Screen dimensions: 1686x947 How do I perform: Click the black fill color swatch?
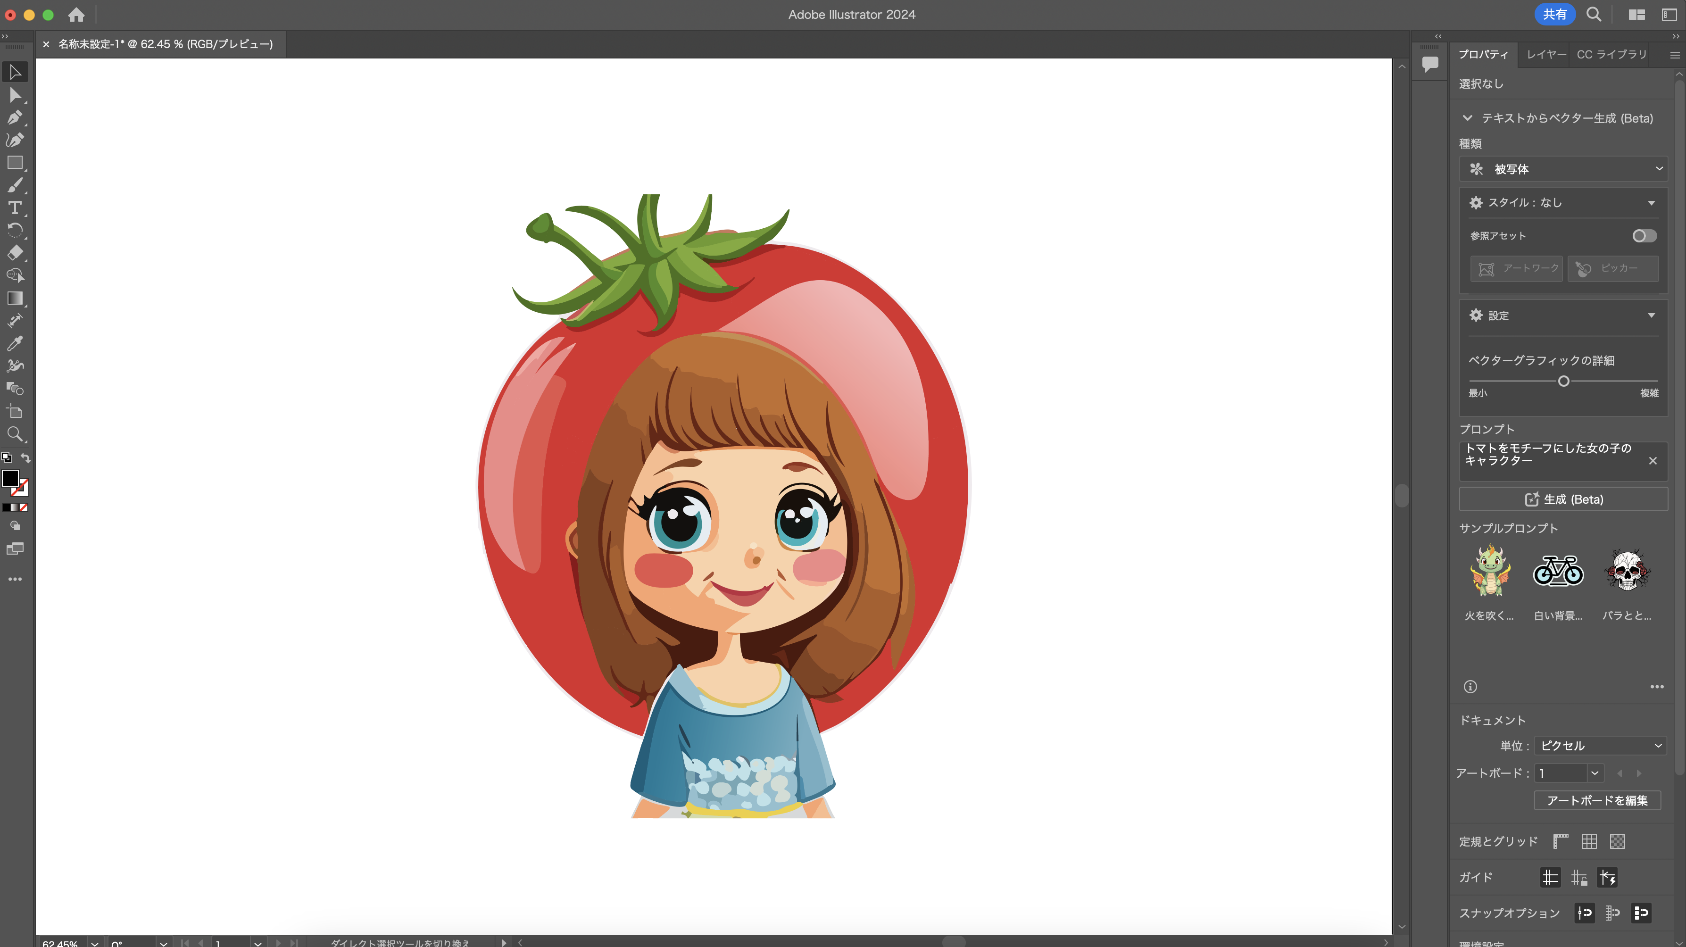point(10,478)
